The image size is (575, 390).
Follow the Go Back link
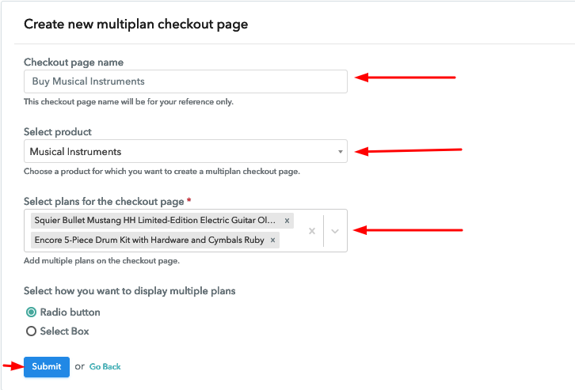(x=105, y=366)
